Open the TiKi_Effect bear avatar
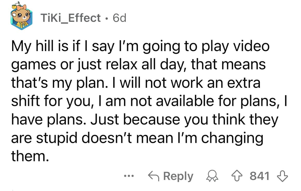 [x=21, y=18]
